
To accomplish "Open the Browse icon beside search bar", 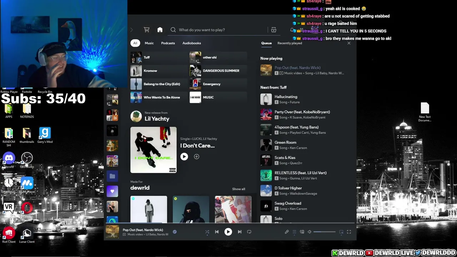I will click(274, 30).
